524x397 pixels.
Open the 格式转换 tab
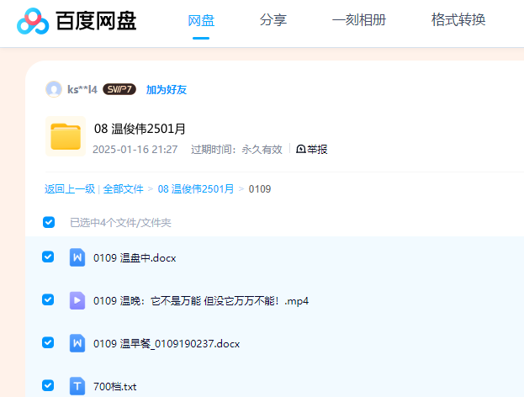(458, 19)
